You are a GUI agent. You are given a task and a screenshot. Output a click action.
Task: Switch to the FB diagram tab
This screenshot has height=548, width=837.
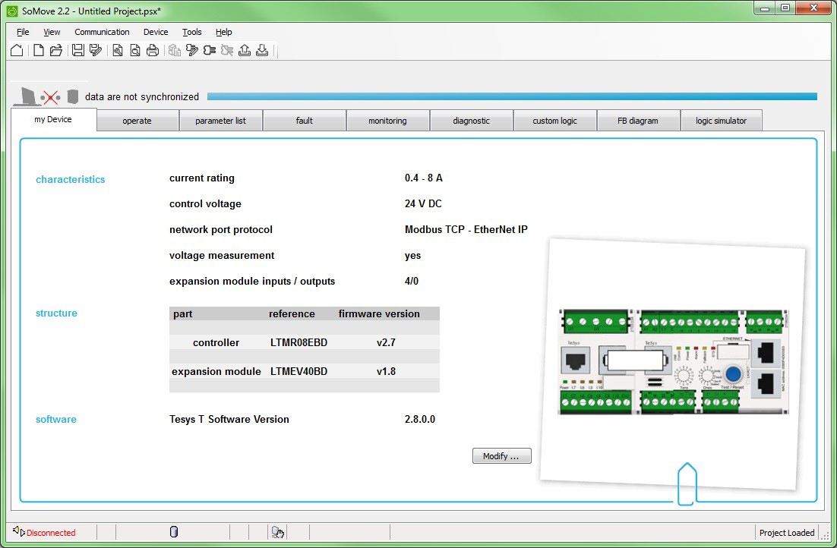click(x=638, y=121)
